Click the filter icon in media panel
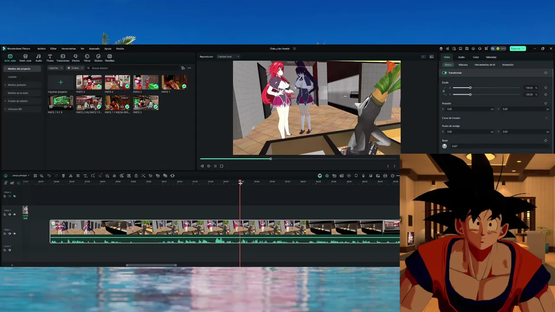 [183, 68]
